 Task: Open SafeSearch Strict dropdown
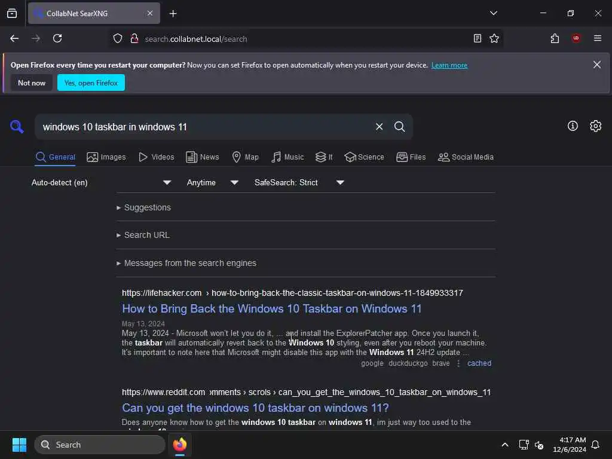(x=299, y=183)
